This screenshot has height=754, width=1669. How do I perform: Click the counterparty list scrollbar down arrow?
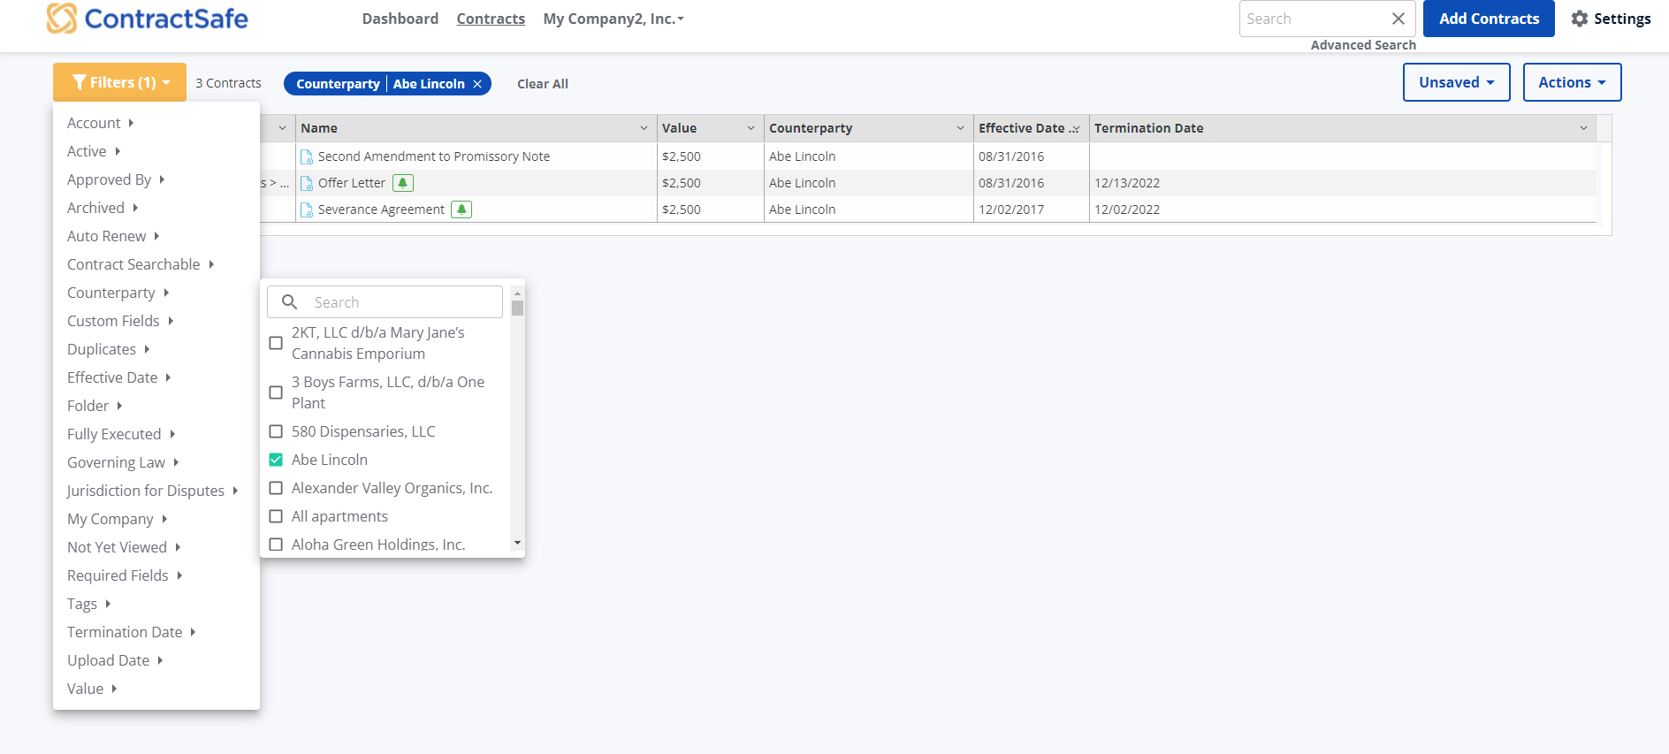(518, 544)
